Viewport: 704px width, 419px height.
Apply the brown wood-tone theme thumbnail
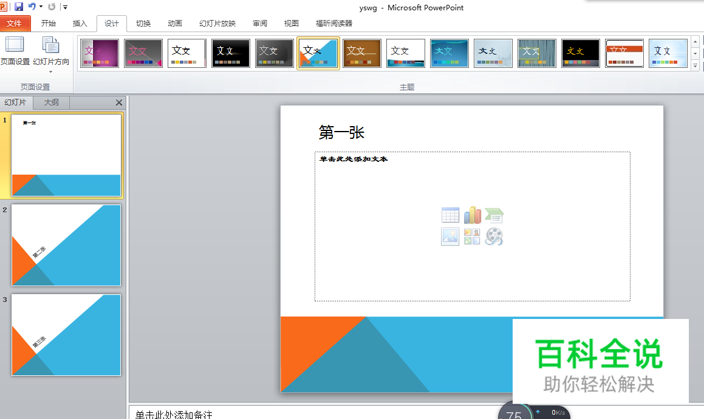click(362, 53)
